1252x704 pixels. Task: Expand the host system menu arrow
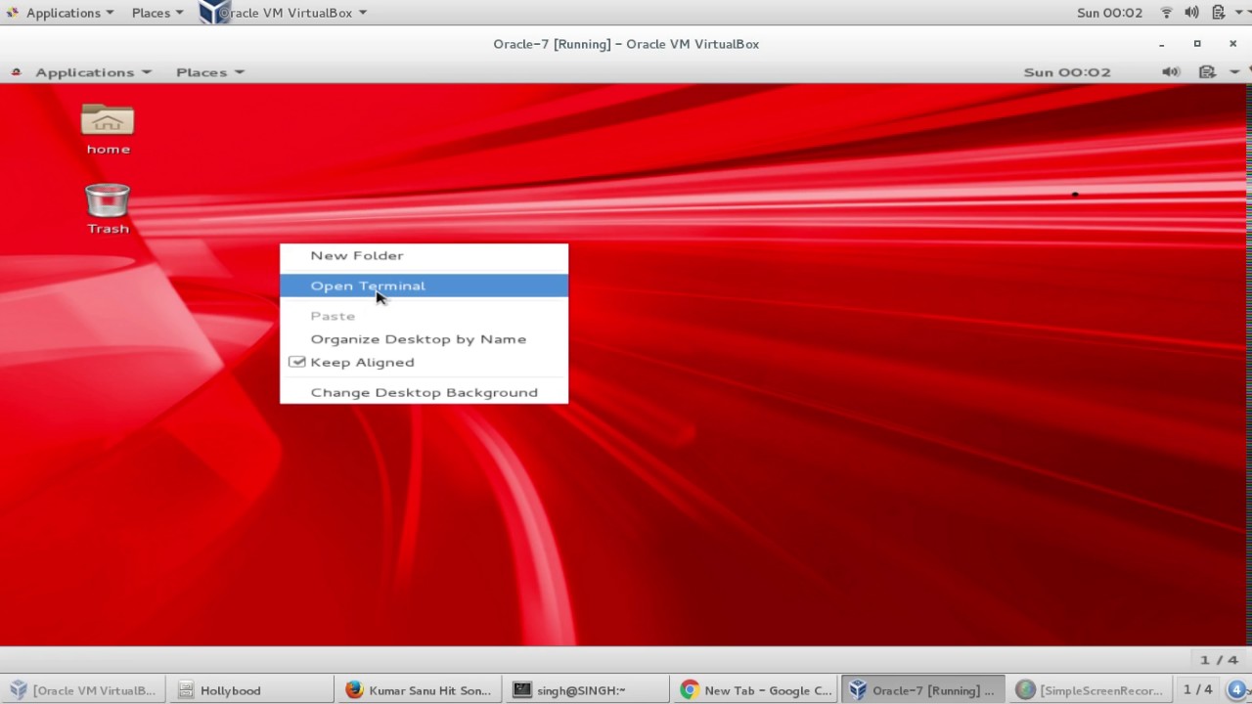[x=1240, y=13]
